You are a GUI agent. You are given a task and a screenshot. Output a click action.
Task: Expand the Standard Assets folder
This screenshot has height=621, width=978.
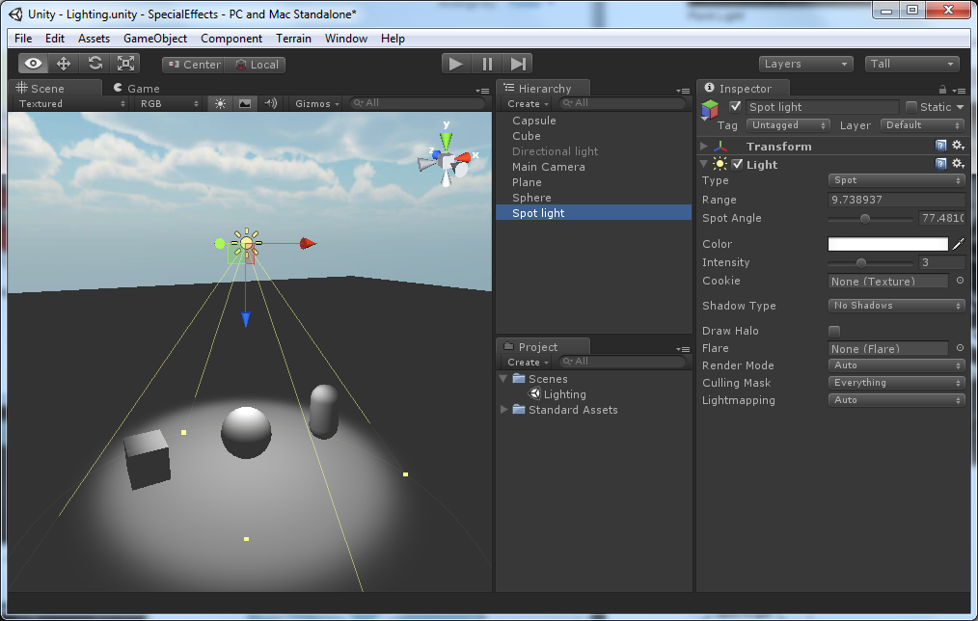(504, 410)
